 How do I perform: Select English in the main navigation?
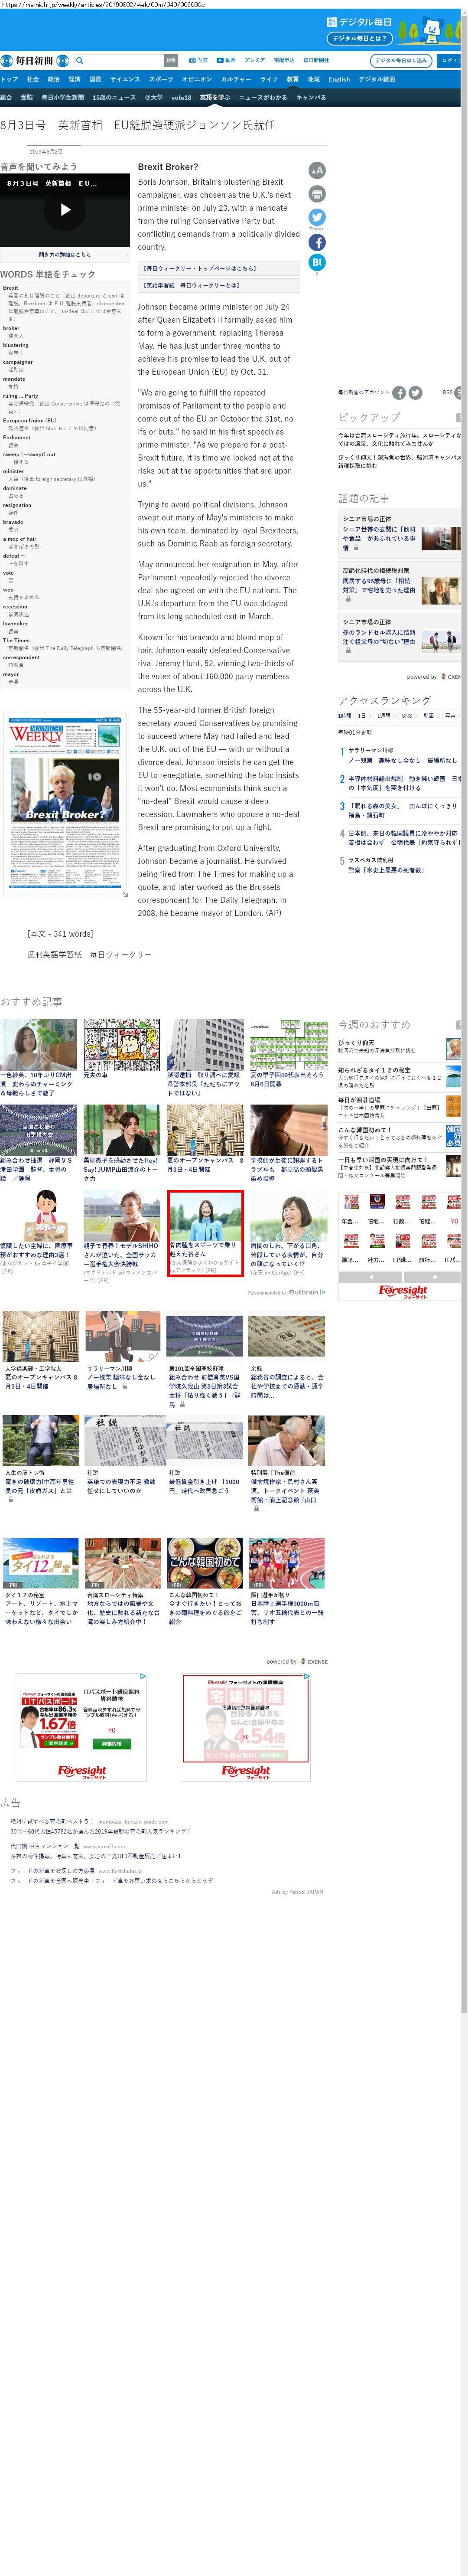(339, 79)
